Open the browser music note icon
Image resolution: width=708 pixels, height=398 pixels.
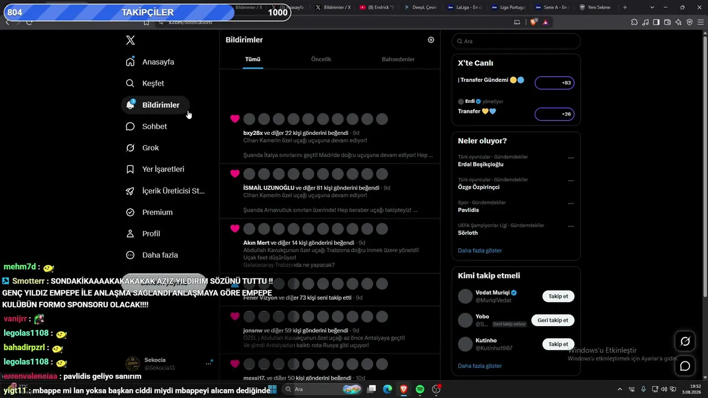(645, 22)
